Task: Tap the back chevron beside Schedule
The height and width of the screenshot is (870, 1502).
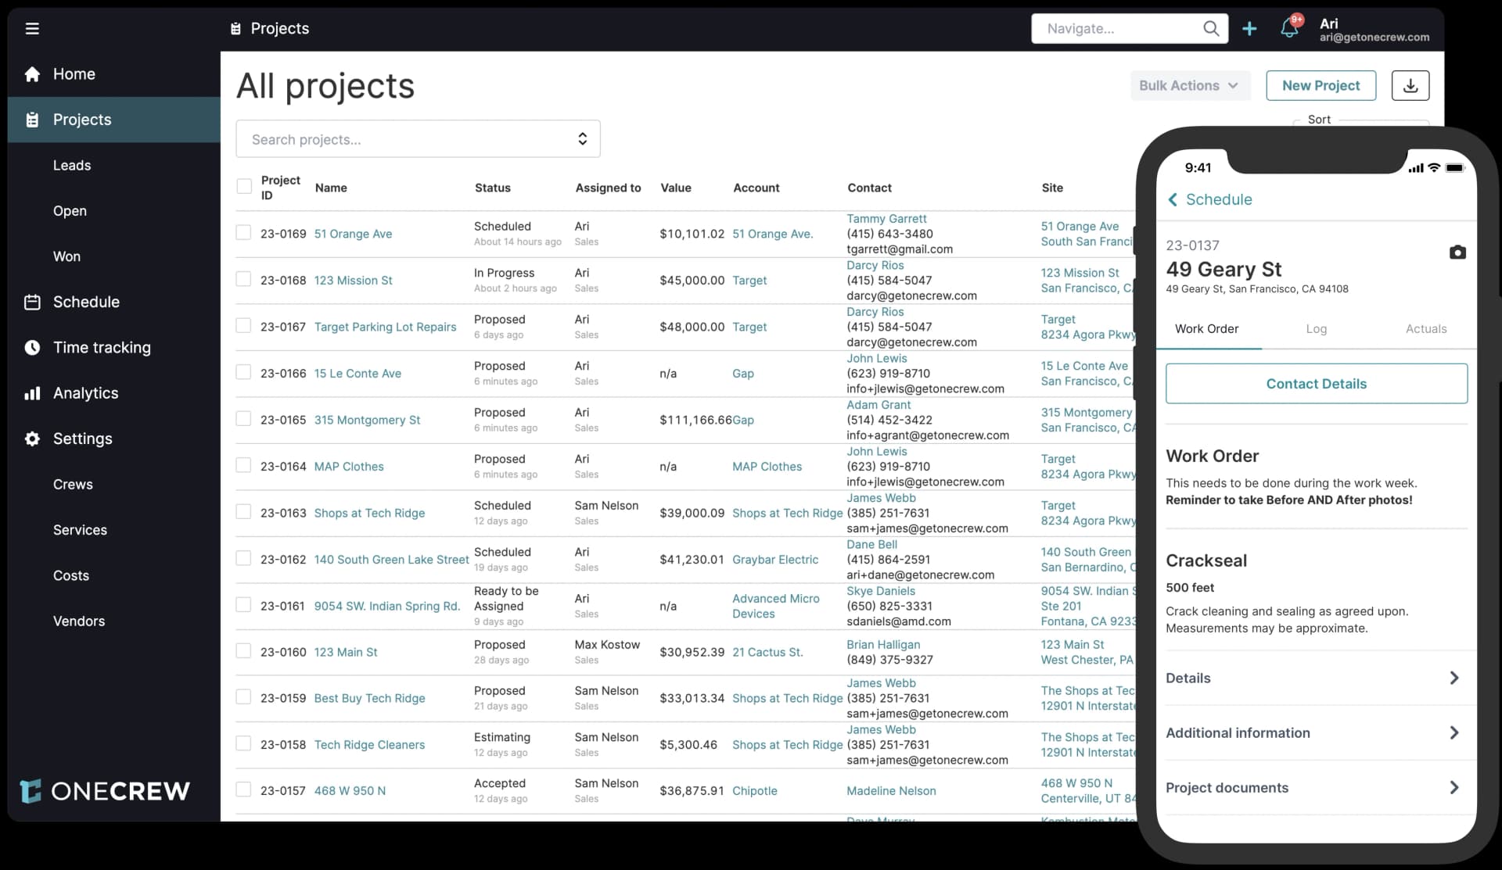Action: tap(1173, 199)
